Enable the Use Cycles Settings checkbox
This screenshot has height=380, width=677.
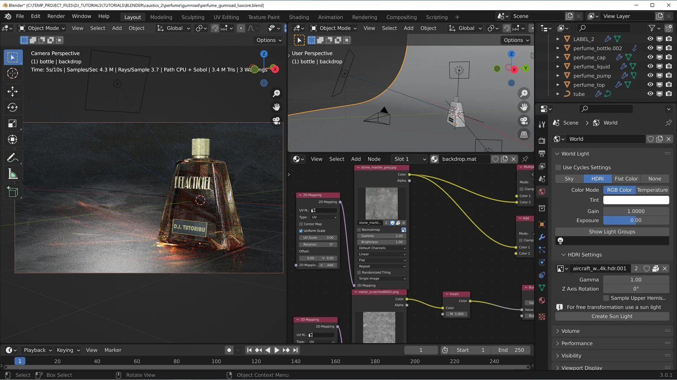(x=558, y=168)
